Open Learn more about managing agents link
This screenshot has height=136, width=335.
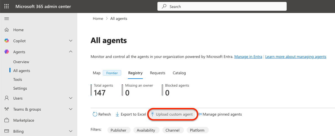pos(296,57)
